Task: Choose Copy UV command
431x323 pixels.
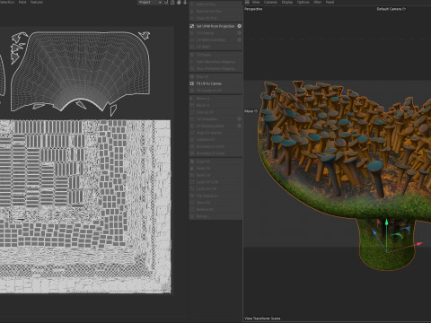Action: [x=215, y=161]
